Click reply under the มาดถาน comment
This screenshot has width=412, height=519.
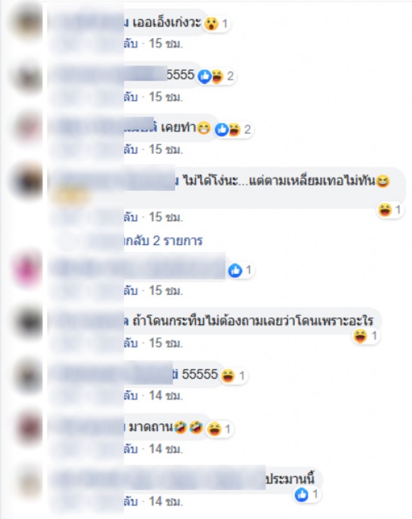(131, 449)
